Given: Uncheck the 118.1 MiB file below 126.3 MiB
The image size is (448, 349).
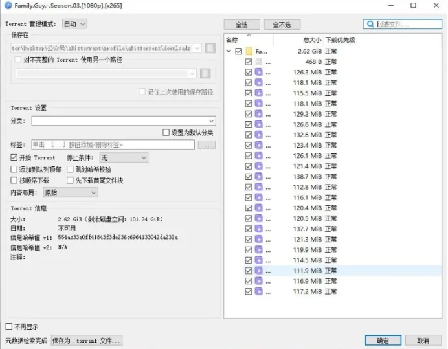Looking at the screenshot, I should [x=249, y=83].
